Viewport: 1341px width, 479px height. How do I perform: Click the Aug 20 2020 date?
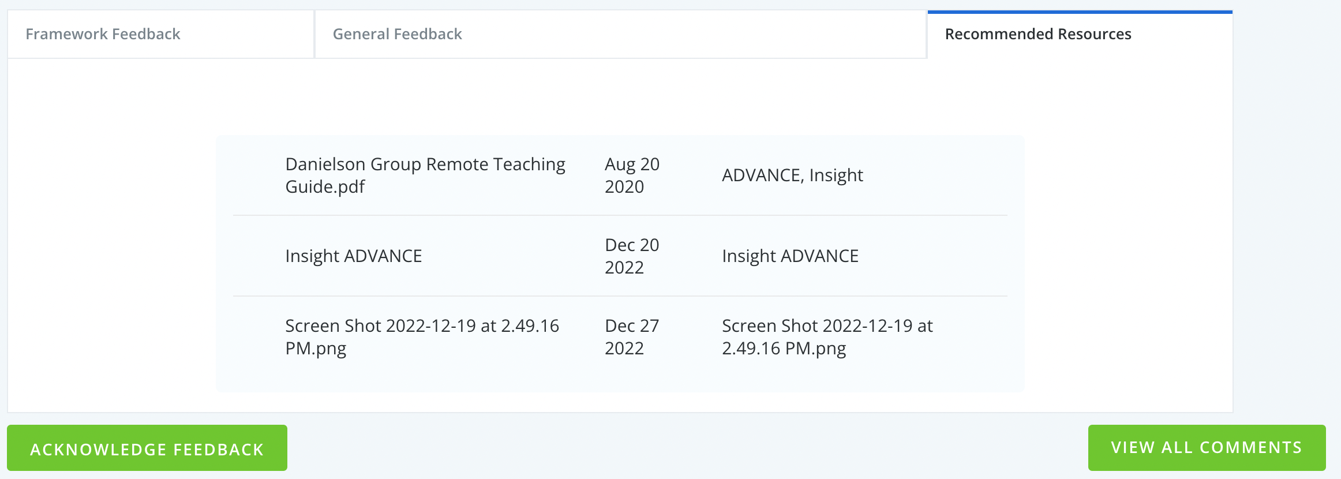631,175
